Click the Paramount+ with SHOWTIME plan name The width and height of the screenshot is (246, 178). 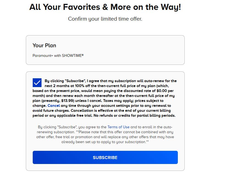click(58, 55)
